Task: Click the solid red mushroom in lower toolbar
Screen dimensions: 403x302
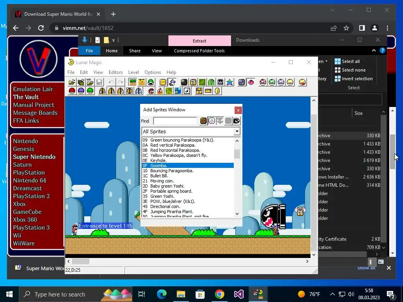Action: [x=72, y=91]
